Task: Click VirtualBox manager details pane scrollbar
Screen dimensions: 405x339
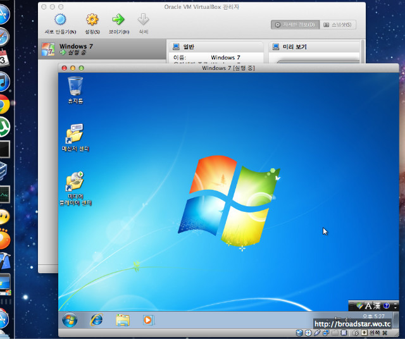Action: (363, 51)
